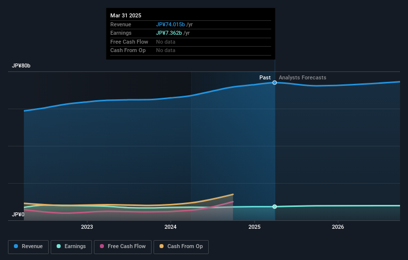408x260 pixels.
Task: Toggle the Earnings legend button
Action: pyautogui.click(x=71, y=247)
